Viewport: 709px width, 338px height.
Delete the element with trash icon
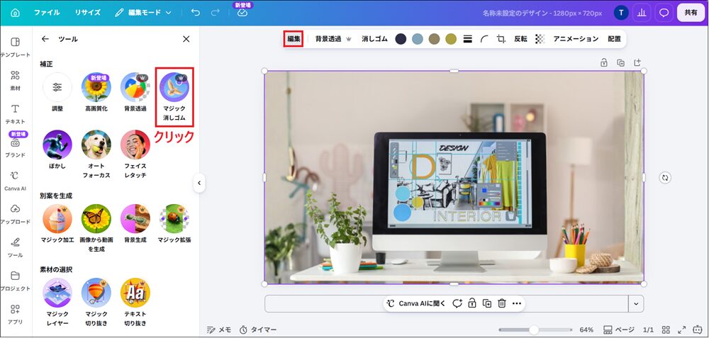(501, 303)
